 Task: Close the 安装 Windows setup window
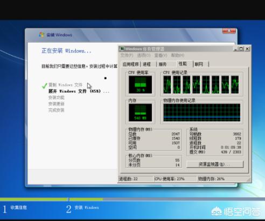(229, 31)
